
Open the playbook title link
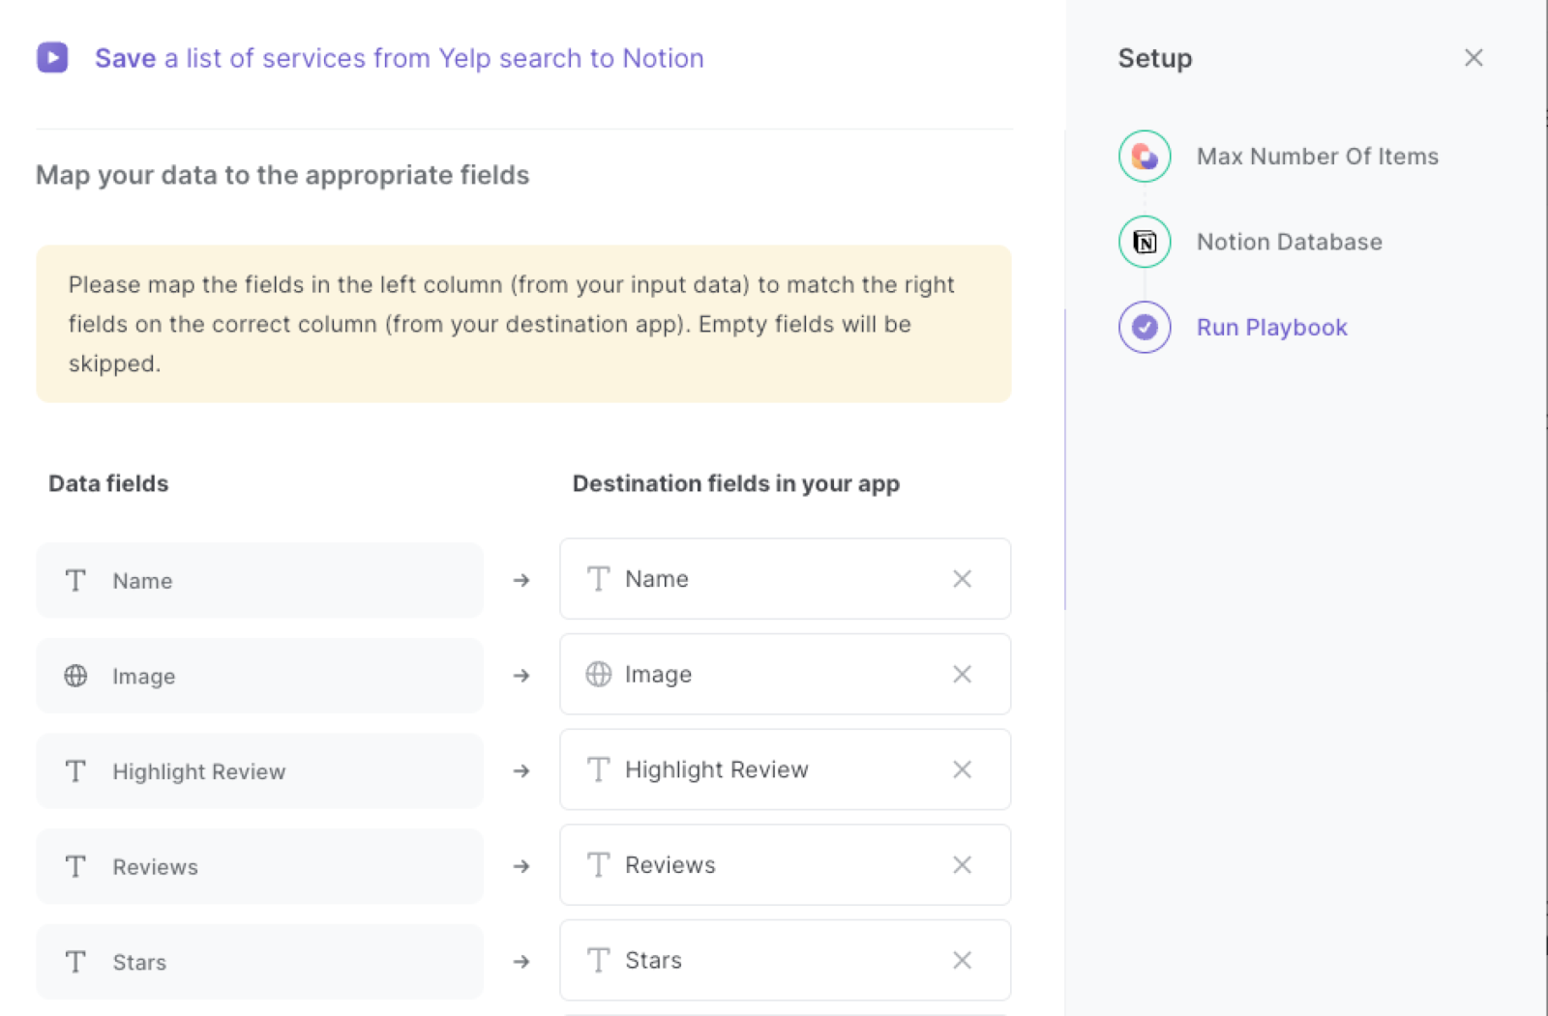[x=399, y=58]
